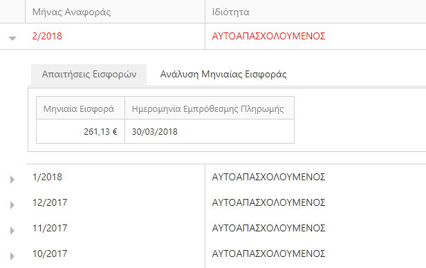Collapse the expanded 2/2018 row
This screenshot has height=268, width=426.
click(x=12, y=38)
